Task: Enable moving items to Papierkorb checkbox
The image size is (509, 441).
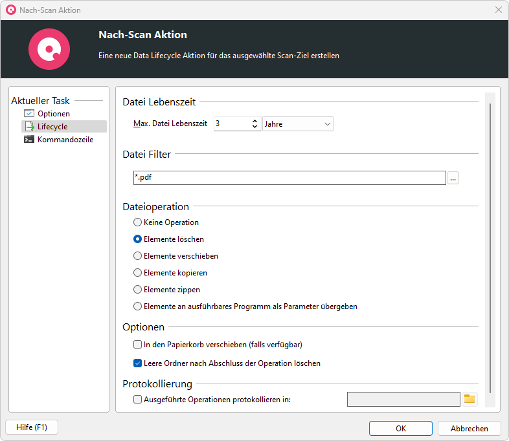Action: click(138, 344)
